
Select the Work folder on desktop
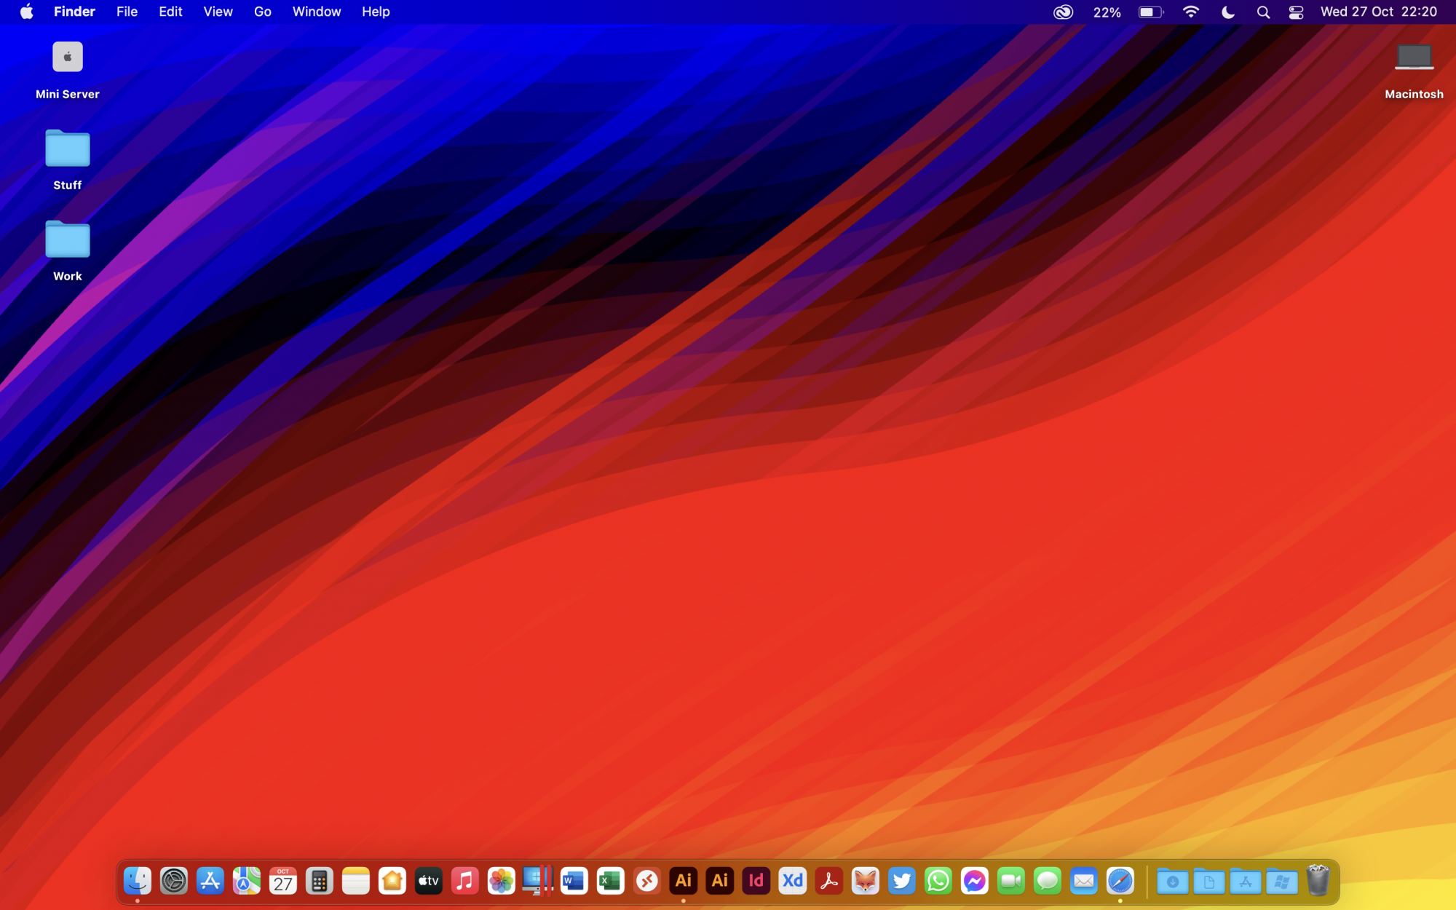(68, 240)
